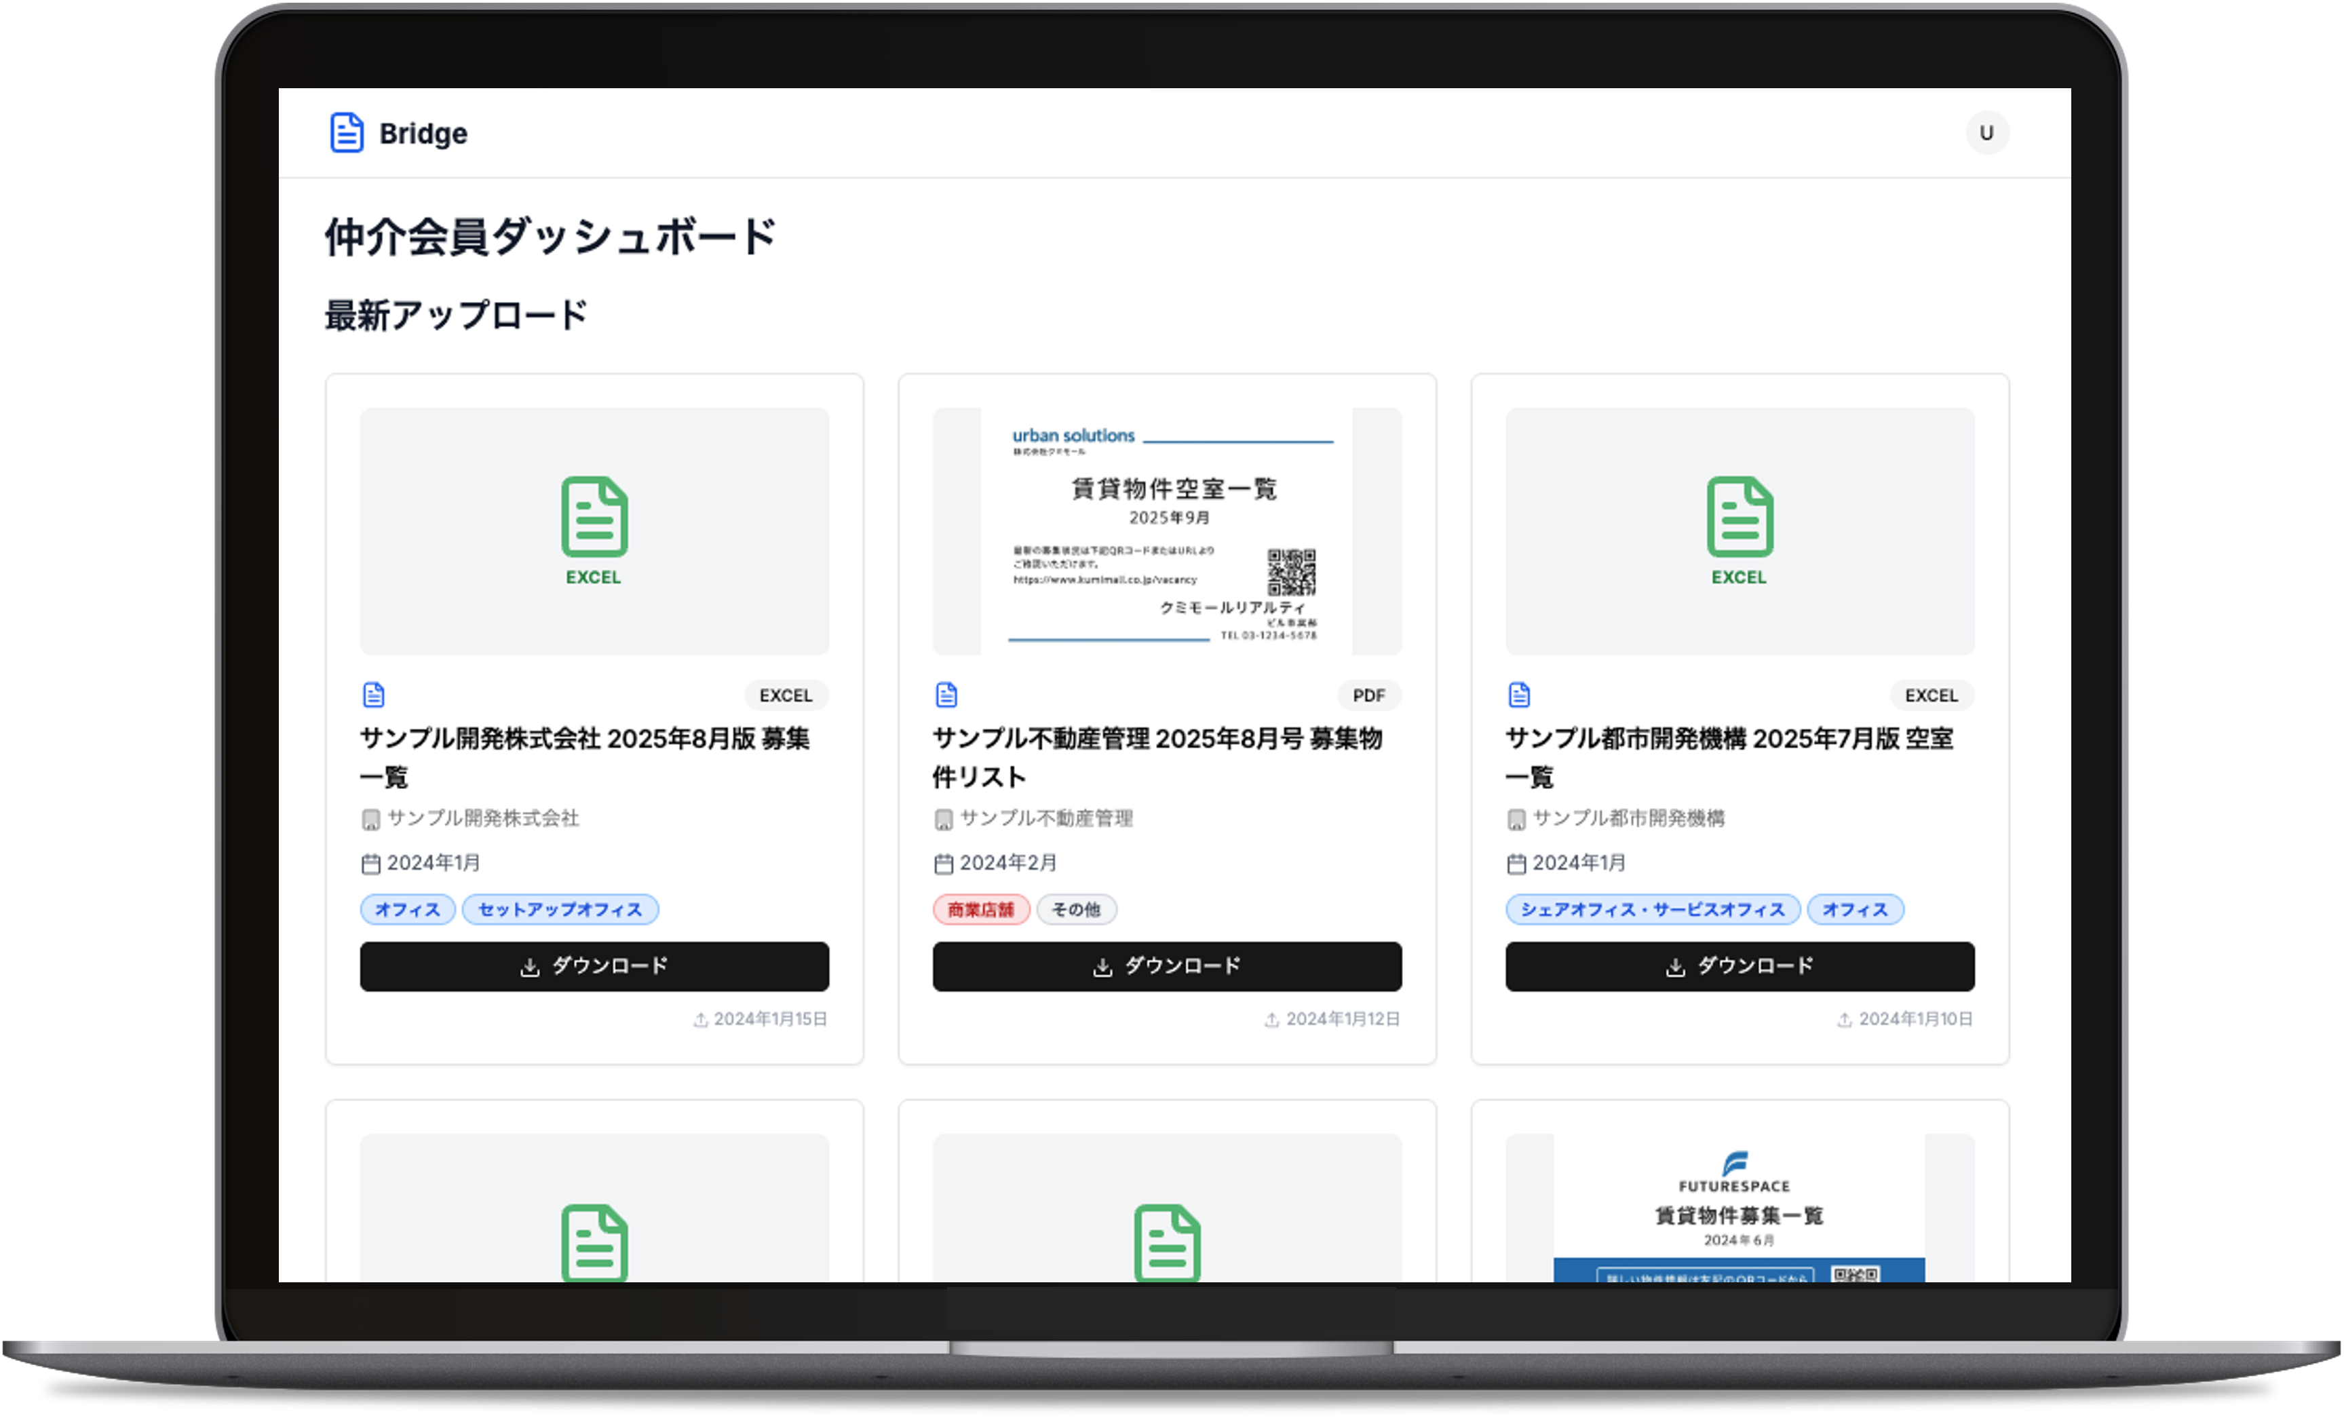Click the その他 tag
Screen dimensions: 2344x1418
[x=1075, y=909]
